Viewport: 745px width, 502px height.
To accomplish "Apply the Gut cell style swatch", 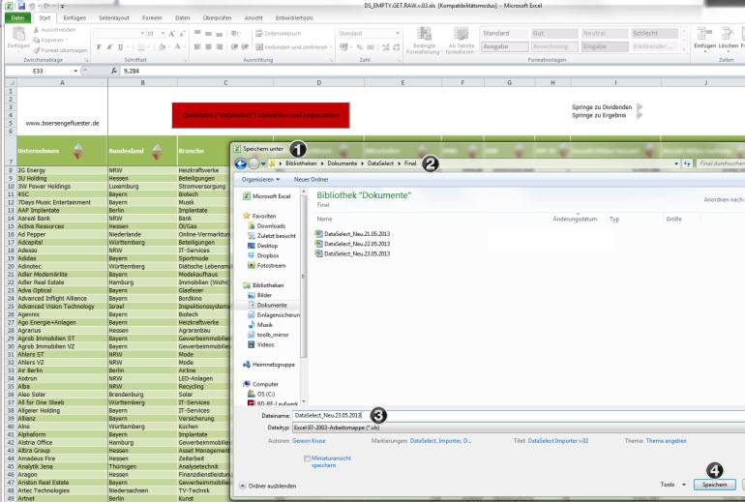I will [554, 34].
